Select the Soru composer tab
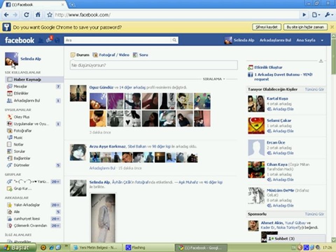336x252 pixels. (140, 55)
